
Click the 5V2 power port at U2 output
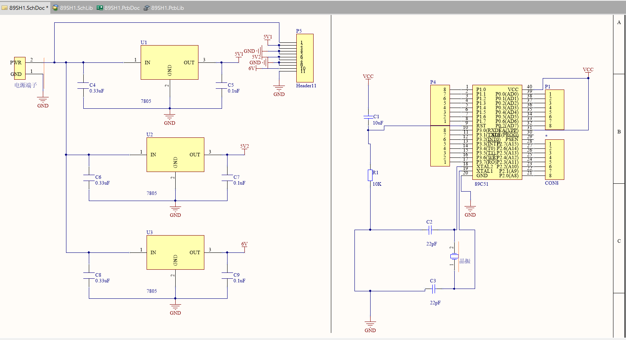pos(244,148)
